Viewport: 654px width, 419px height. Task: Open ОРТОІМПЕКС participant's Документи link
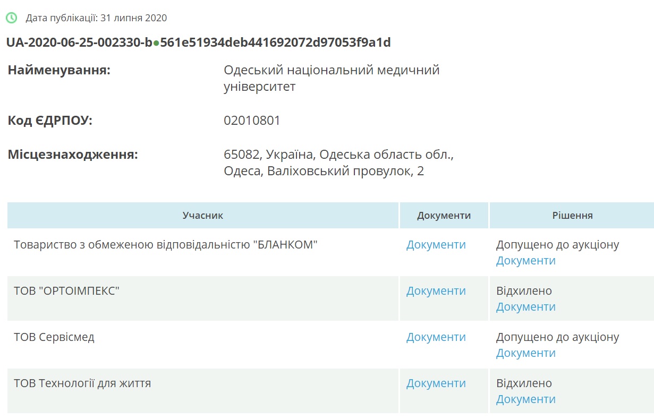(x=436, y=291)
